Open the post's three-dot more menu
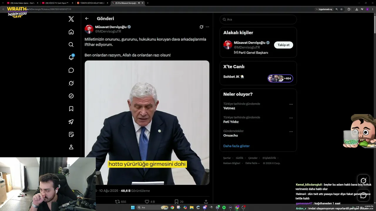The height and width of the screenshot is (211, 376). pyautogui.click(x=207, y=27)
